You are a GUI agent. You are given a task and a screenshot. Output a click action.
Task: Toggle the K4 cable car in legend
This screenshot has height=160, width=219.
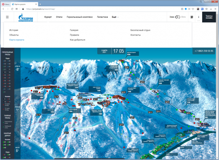pos(9,145)
